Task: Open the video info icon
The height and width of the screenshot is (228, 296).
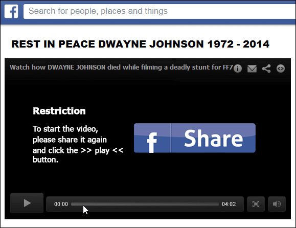Action: coord(238,69)
